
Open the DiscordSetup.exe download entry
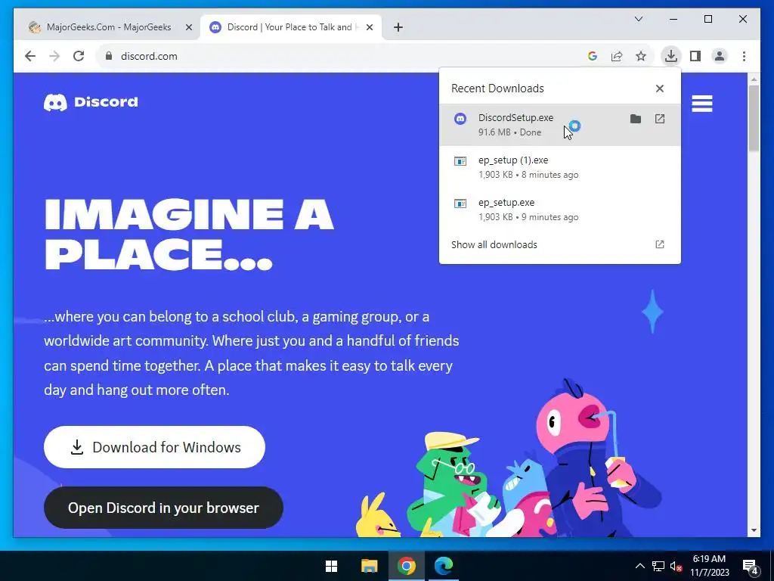(x=560, y=125)
